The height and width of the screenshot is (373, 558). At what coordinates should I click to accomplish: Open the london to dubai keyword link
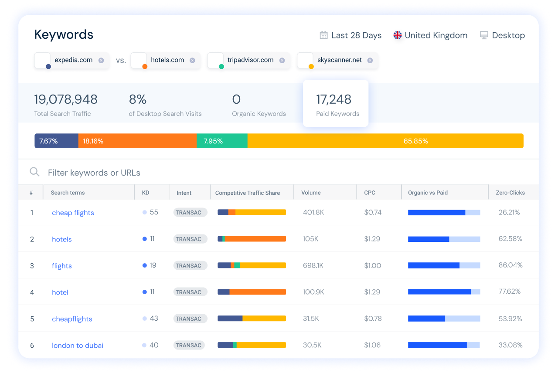(x=78, y=346)
